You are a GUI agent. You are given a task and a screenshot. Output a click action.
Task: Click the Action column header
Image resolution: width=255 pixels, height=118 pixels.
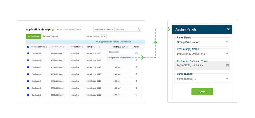pyautogui.click(x=136, y=47)
